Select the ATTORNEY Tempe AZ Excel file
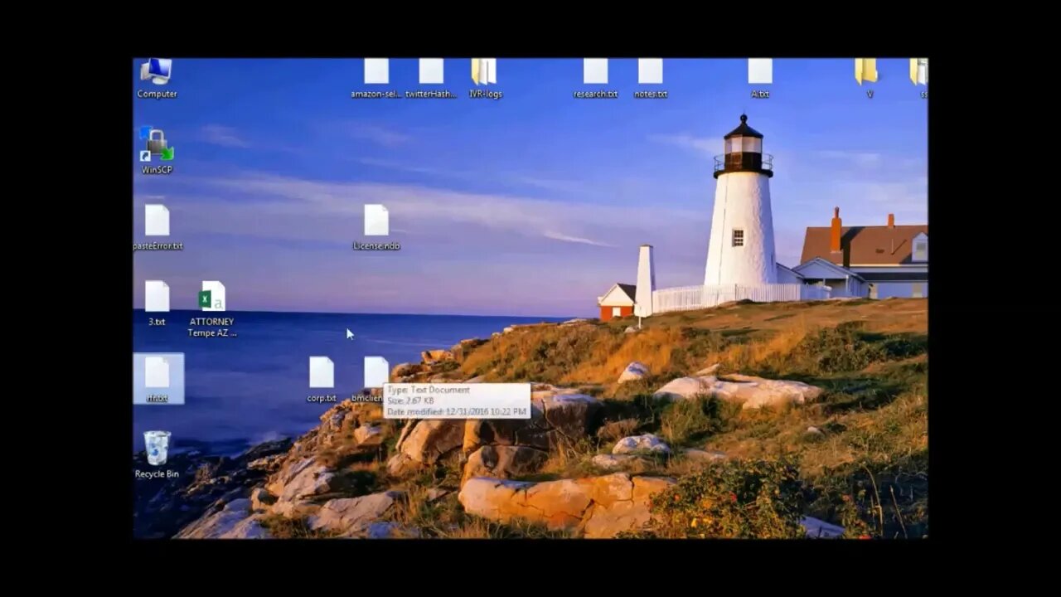 click(212, 308)
